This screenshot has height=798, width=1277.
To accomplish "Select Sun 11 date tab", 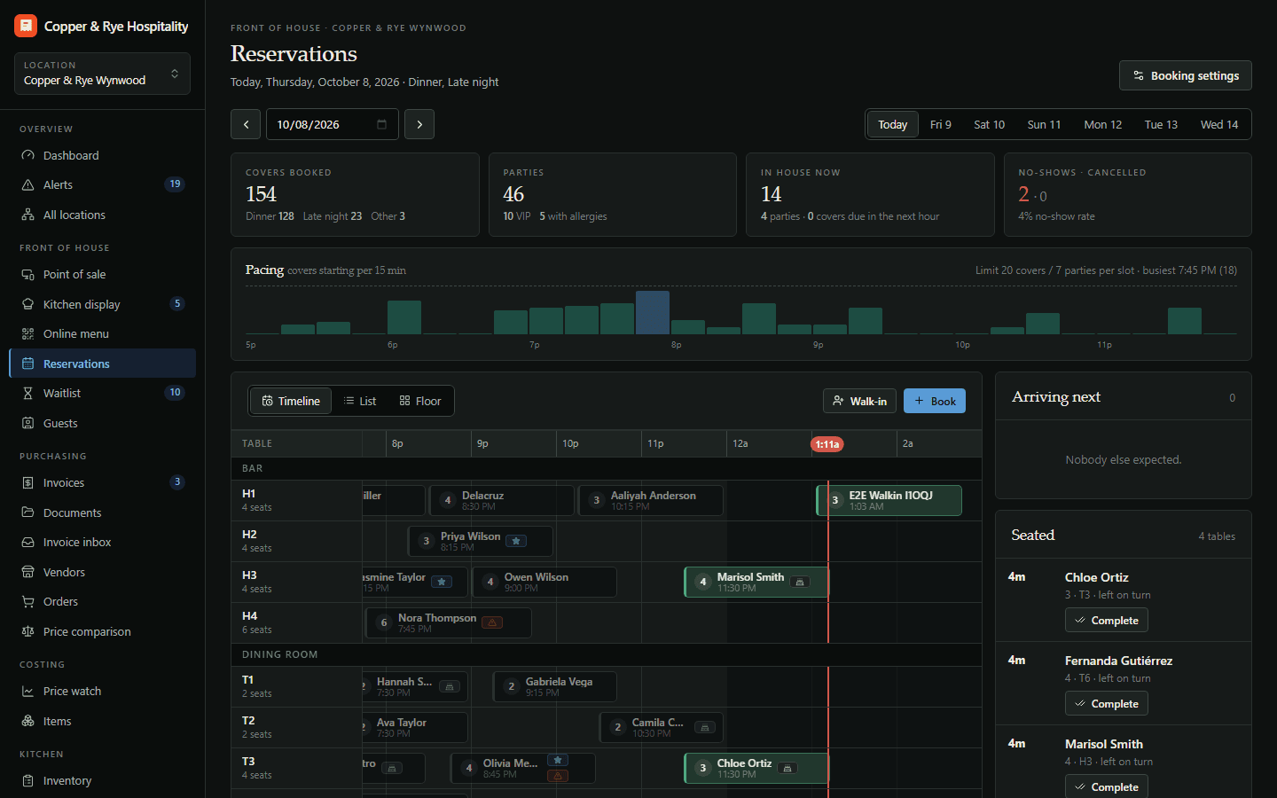I will coord(1044,124).
